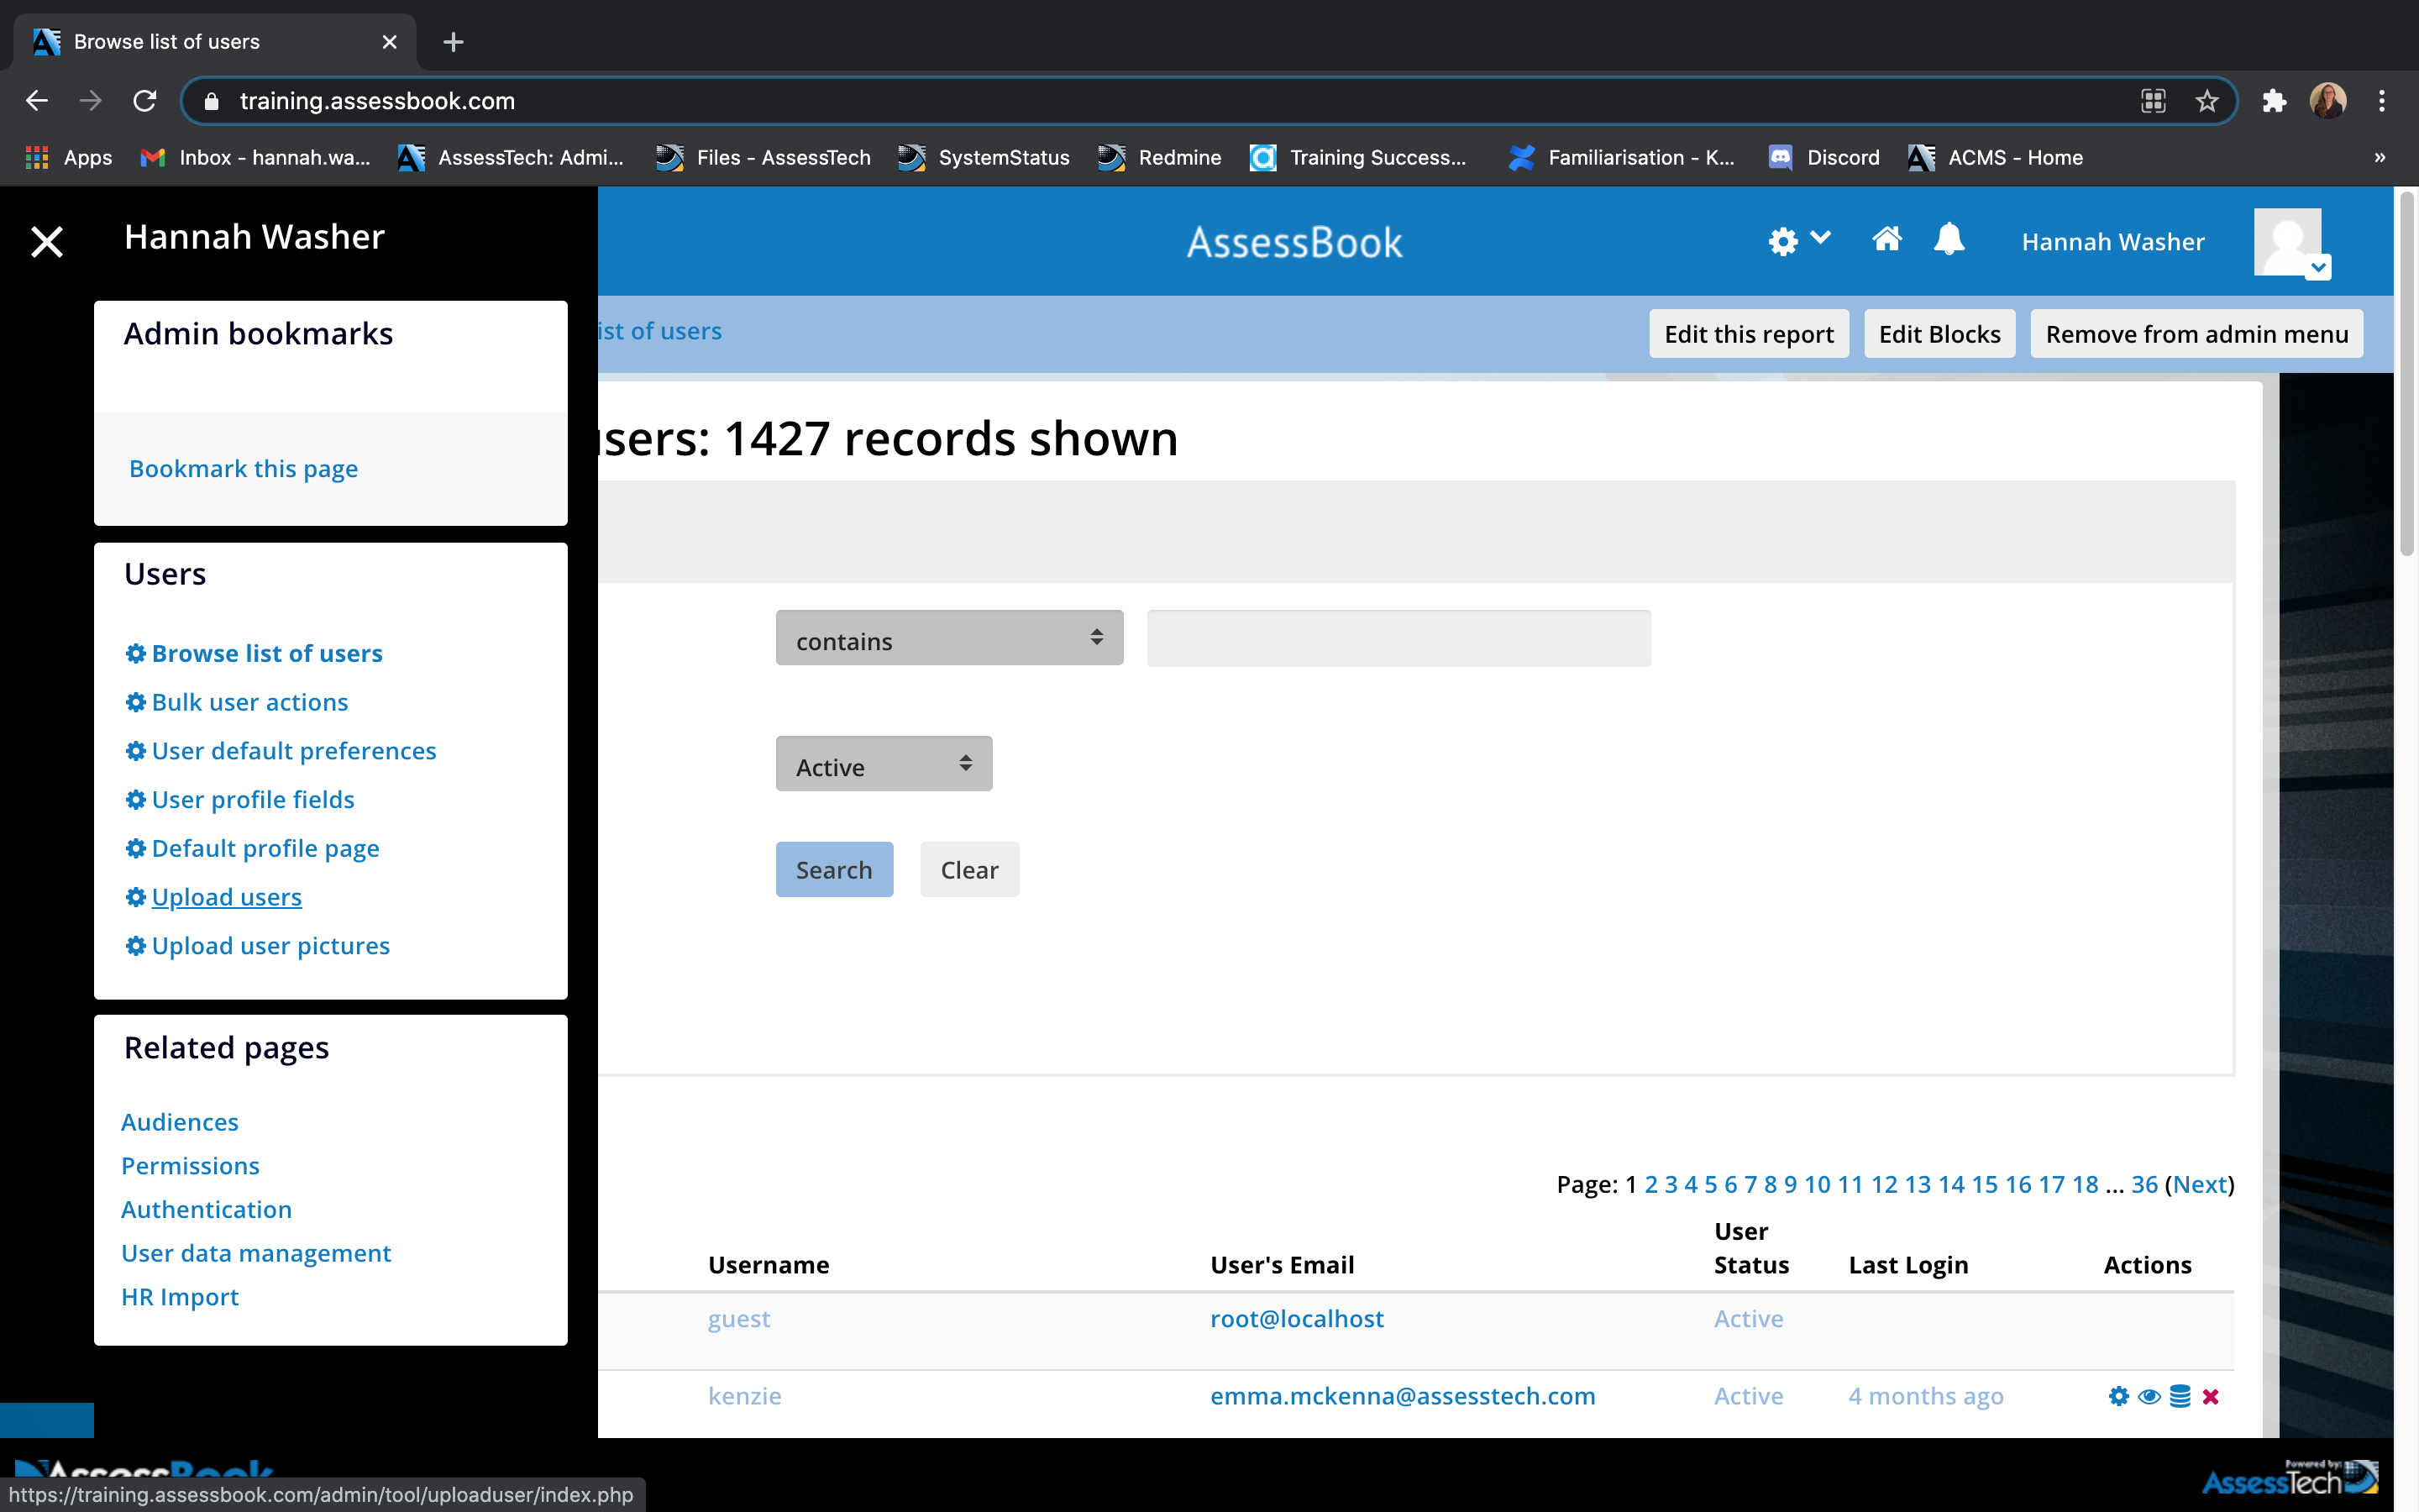Click Edit Blocks button
Screen dimensions: 2419x1512
coord(1939,334)
